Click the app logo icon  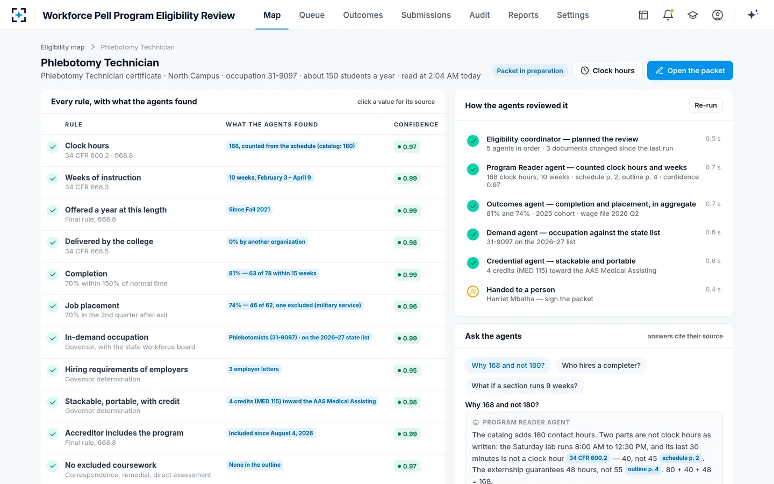coord(19,15)
